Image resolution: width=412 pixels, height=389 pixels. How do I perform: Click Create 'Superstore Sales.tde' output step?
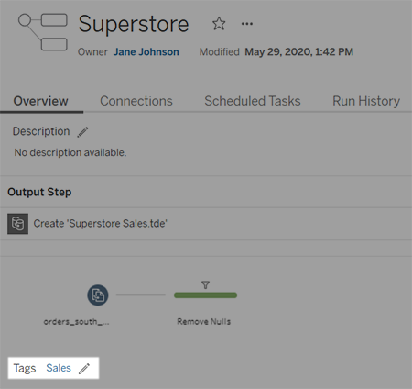tap(101, 224)
